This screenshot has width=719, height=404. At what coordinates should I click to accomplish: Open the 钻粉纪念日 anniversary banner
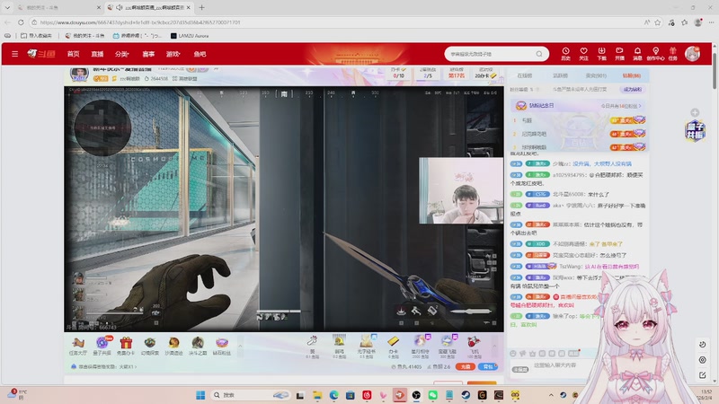click(x=578, y=106)
